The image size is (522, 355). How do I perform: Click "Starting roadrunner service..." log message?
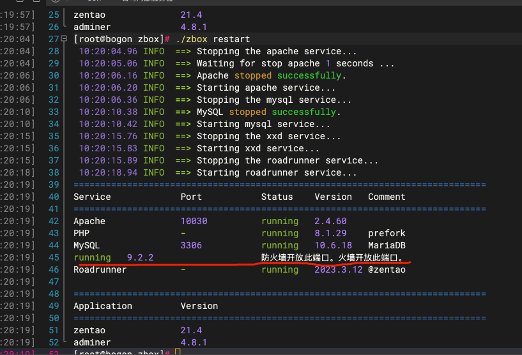tap(277, 172)
